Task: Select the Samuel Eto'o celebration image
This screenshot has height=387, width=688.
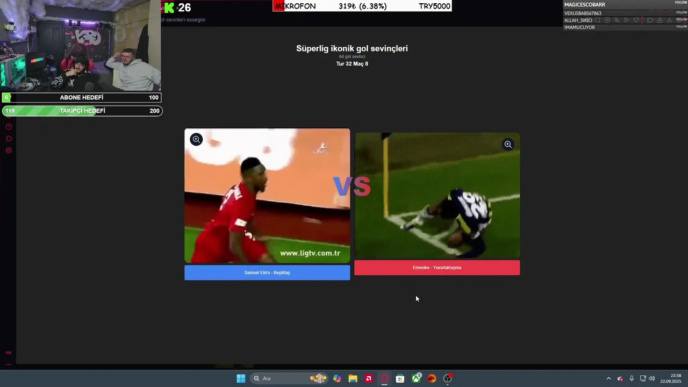Action: pyautogui.click(x=267, y=196)
